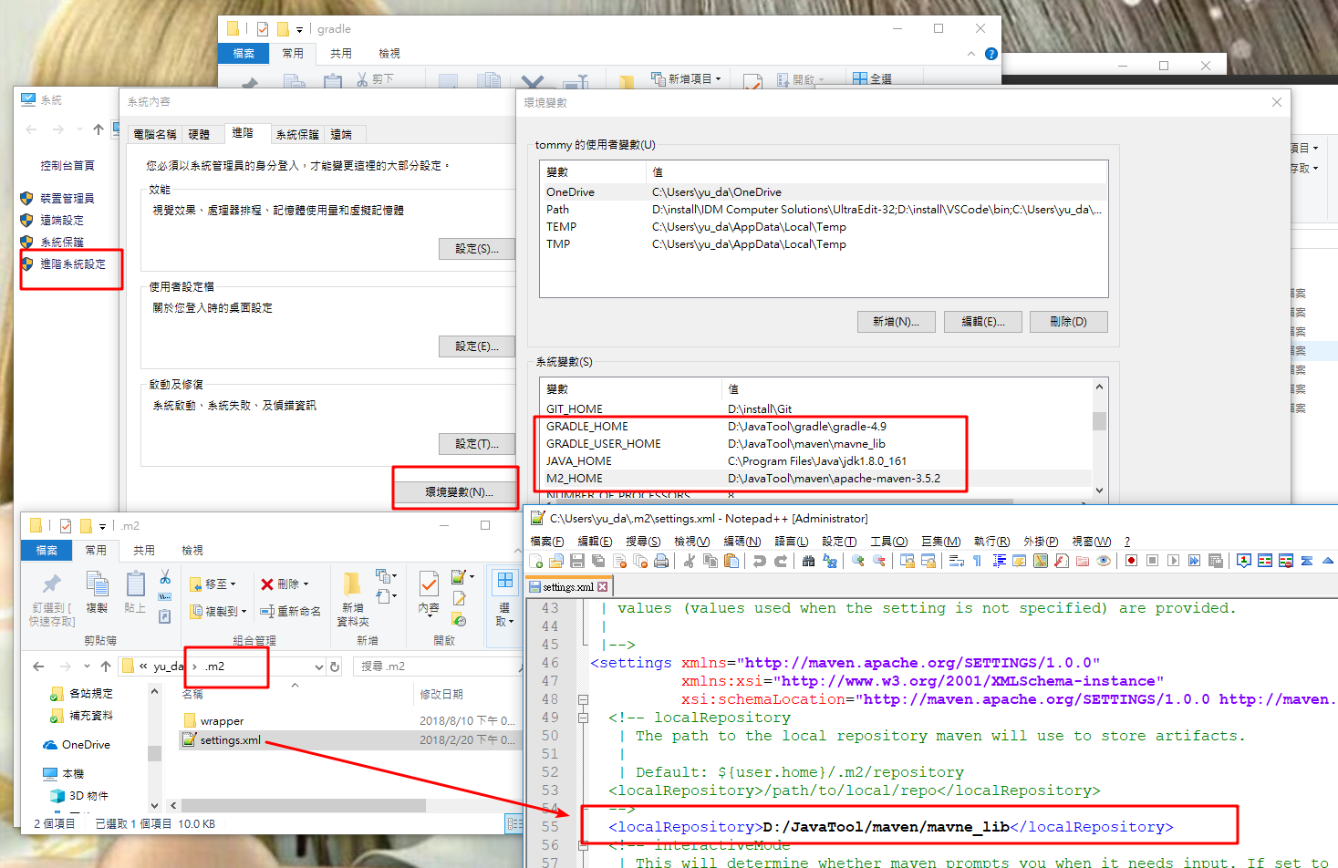This screenshot has height=868, width=1338.
Task: Expand the .m2 address bar history dropdown
Action: tap(319, 666)
